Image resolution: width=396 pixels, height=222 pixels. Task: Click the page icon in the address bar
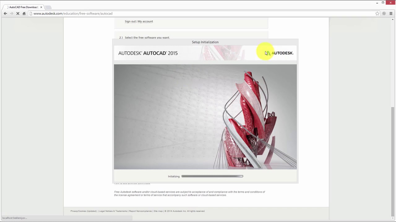pos(31,14)
